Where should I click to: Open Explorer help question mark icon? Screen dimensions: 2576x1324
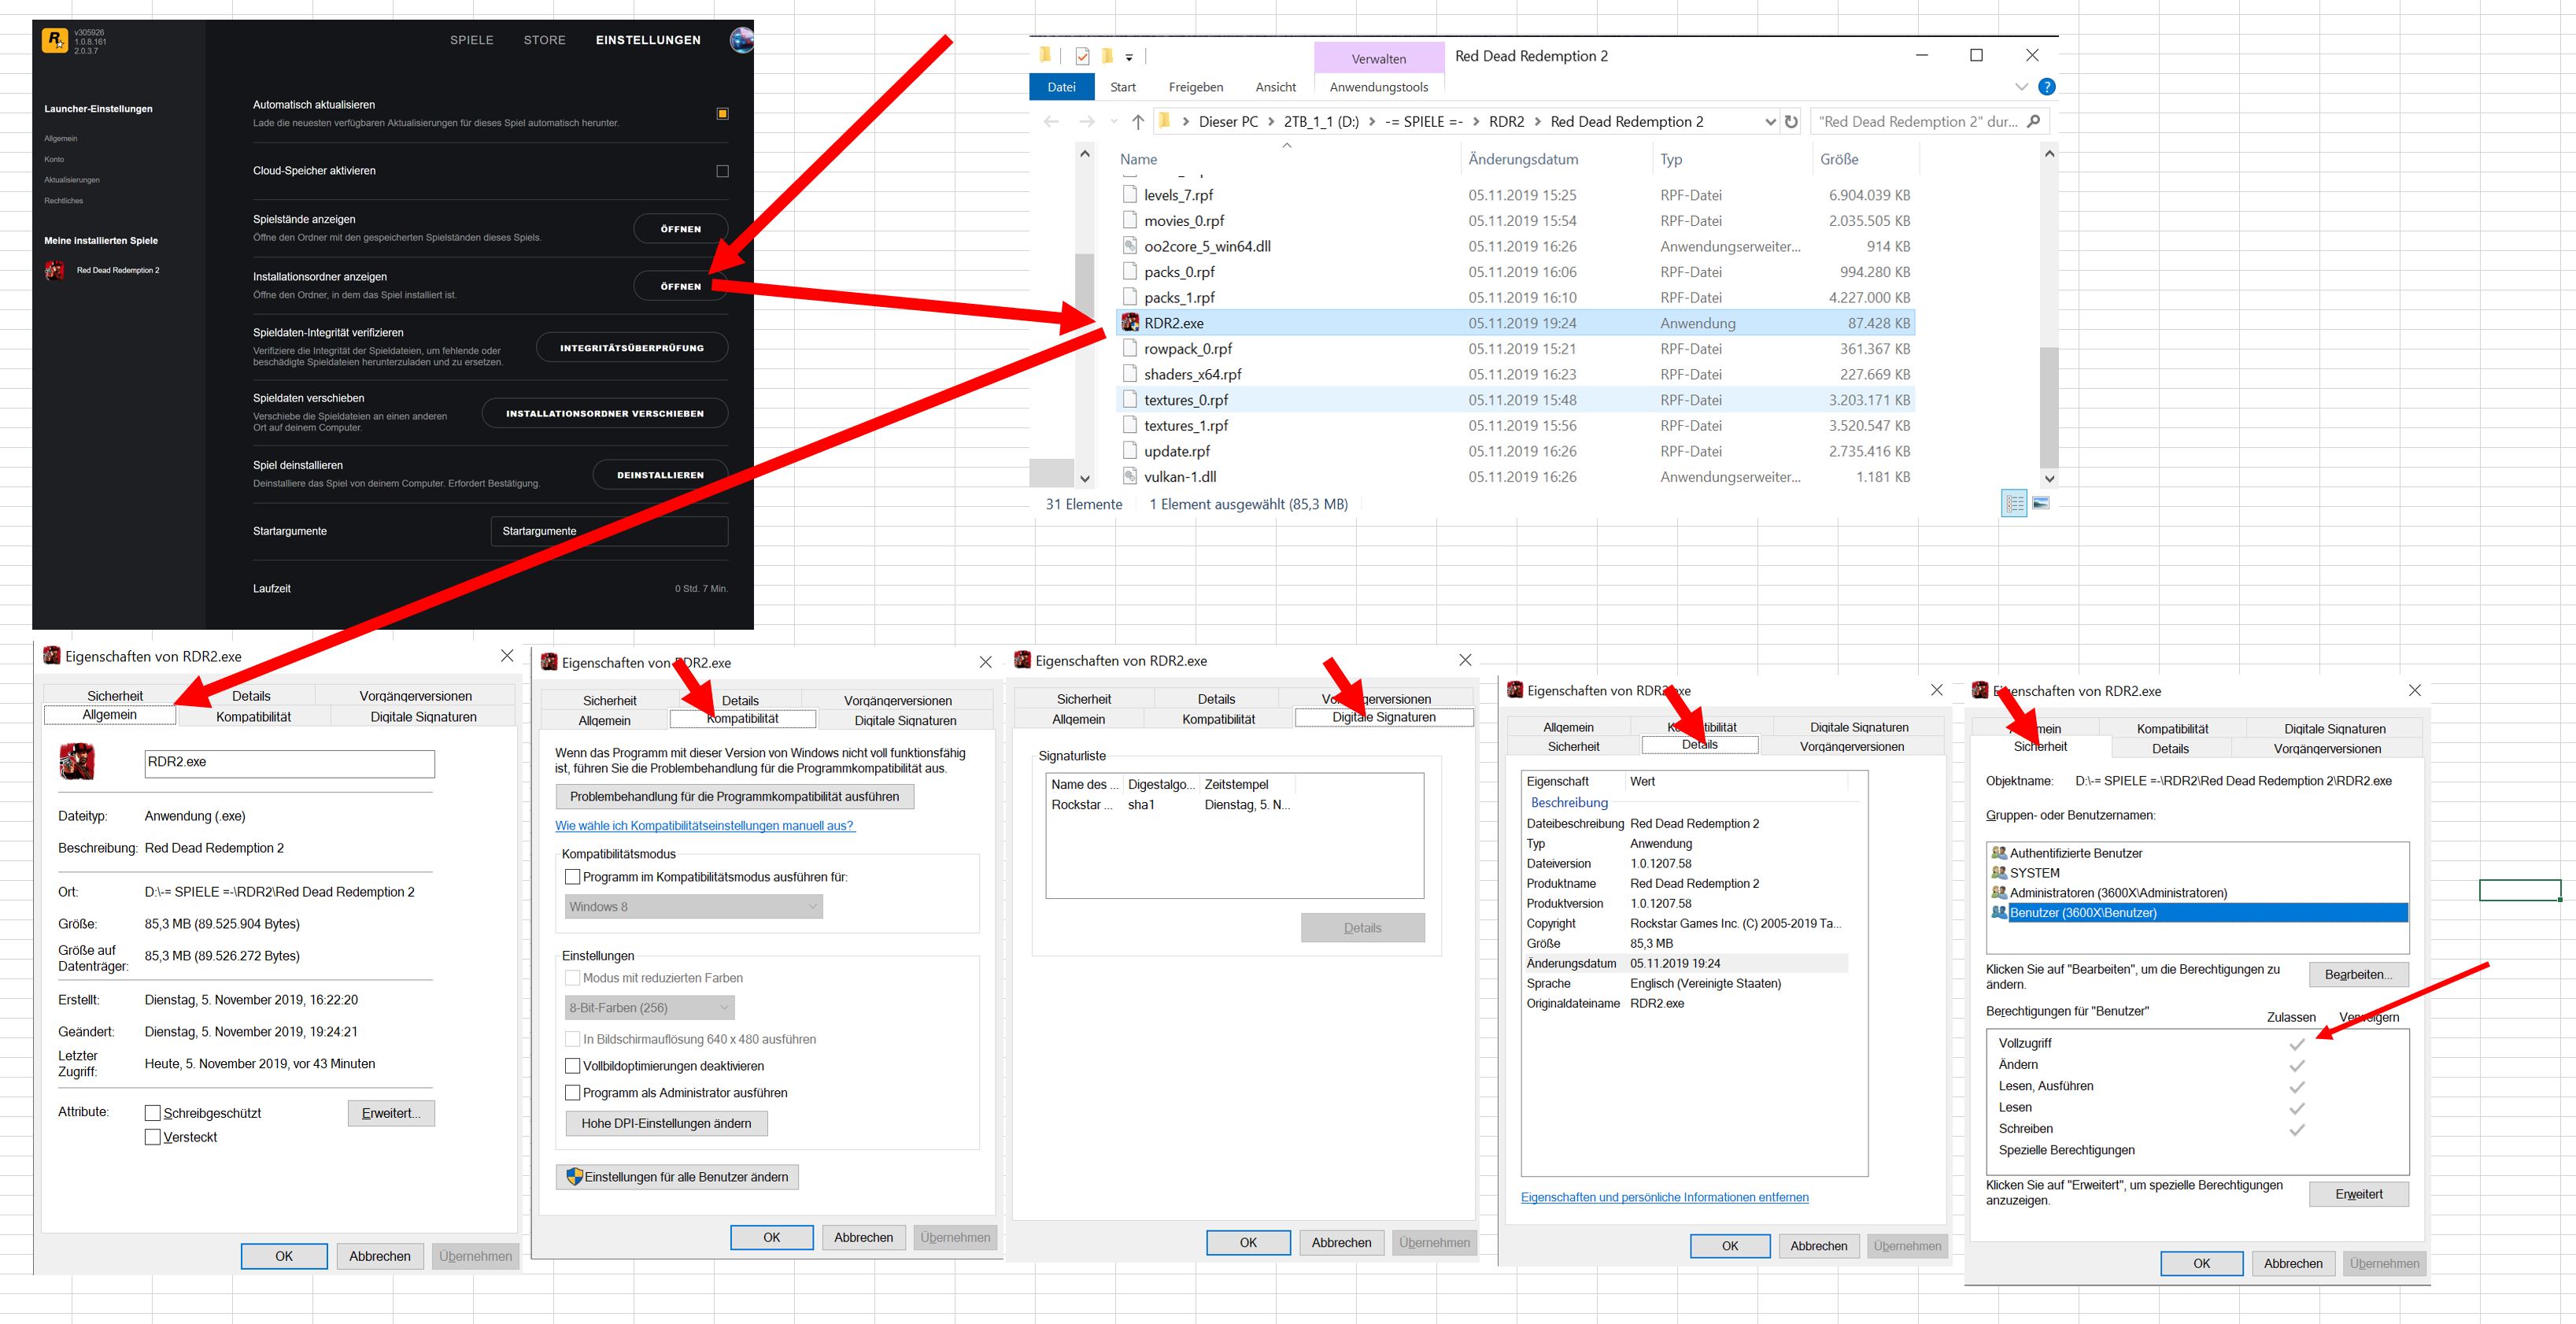(2046, 87)
